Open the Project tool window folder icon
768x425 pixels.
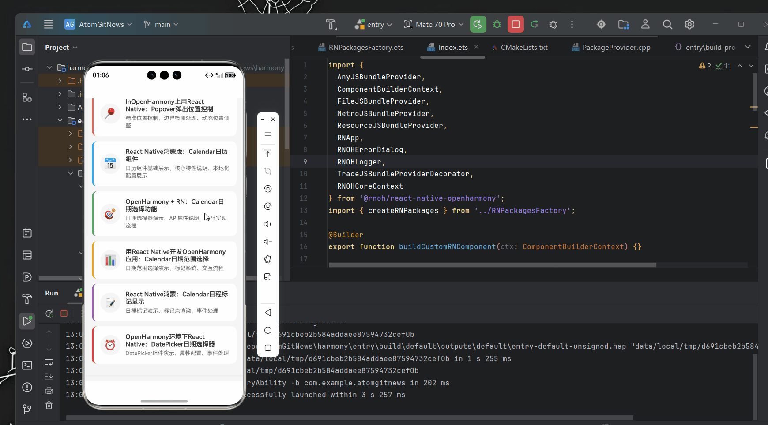click(27, 47)
